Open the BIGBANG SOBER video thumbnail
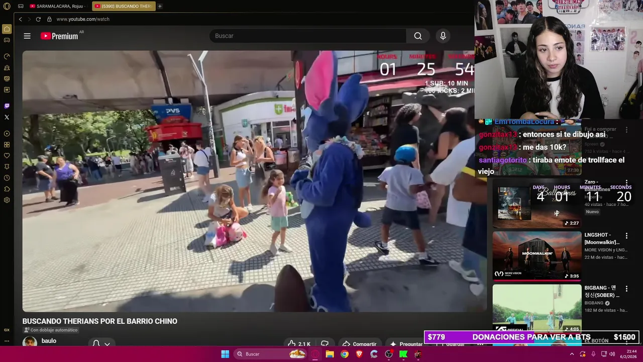Image resolution: width=643 pixels, height=362 pixels. (537, 308)
